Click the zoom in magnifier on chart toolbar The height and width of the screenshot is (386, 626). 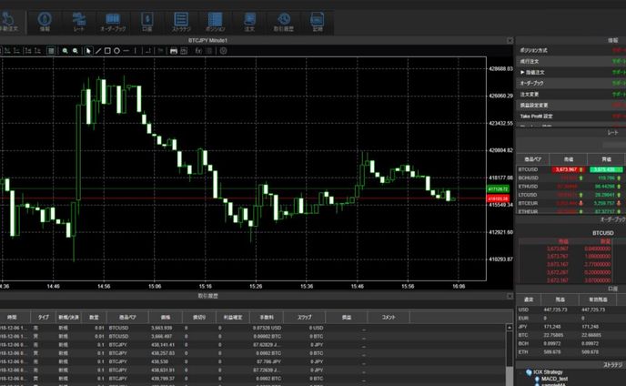(66, 51)
